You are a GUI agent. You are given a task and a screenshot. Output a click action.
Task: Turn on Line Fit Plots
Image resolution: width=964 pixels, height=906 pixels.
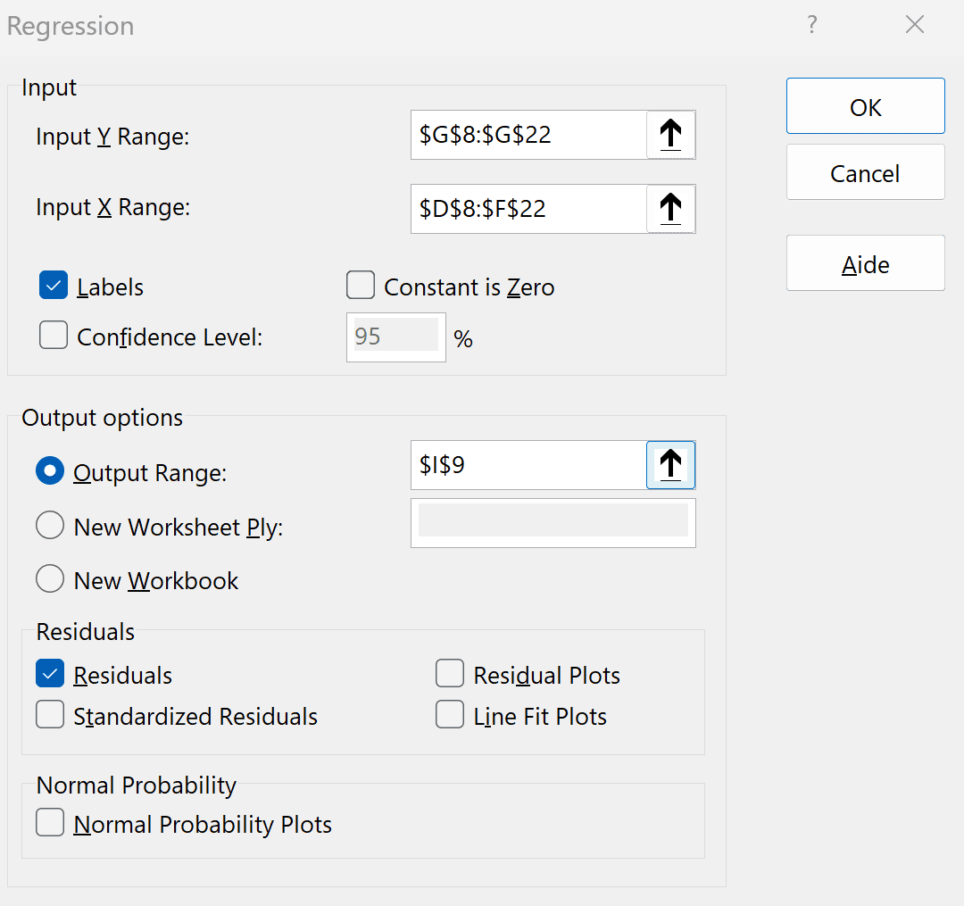[x=450, y=716]
